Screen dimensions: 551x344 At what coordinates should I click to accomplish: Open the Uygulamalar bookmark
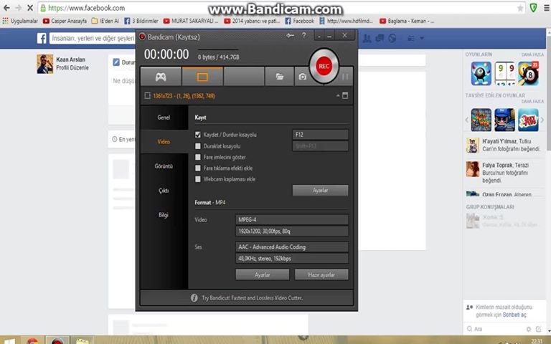tap(20, 21)
